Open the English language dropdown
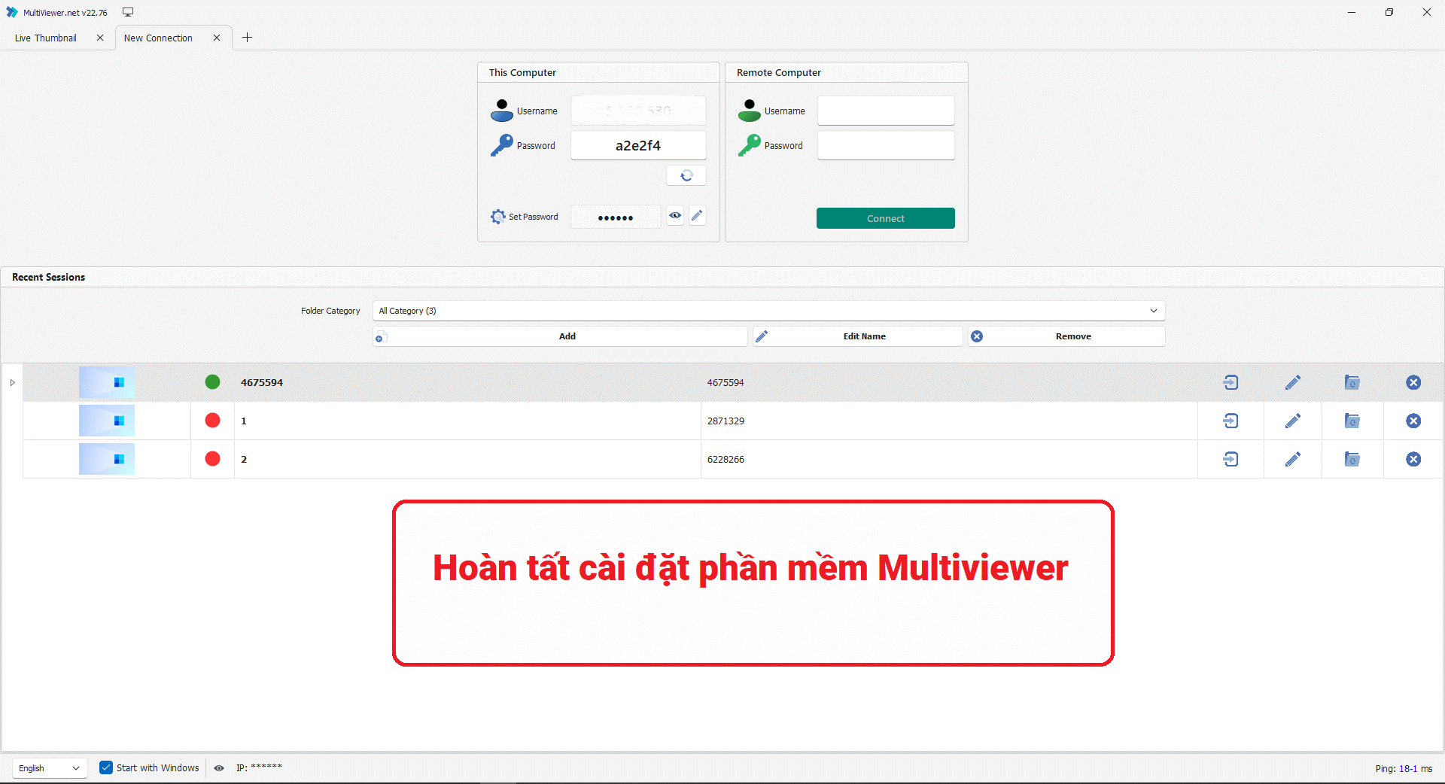 (50, 768)
